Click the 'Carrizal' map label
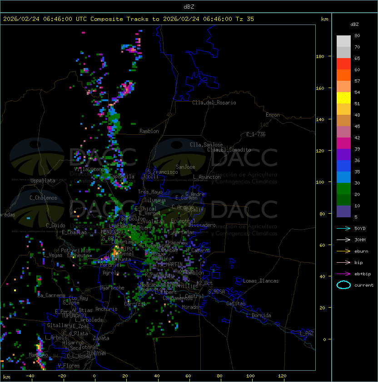Screen dimensions: 378x382 135,304
